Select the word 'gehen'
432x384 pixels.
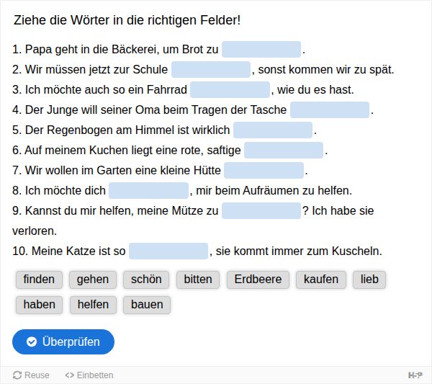pos(93,280)
